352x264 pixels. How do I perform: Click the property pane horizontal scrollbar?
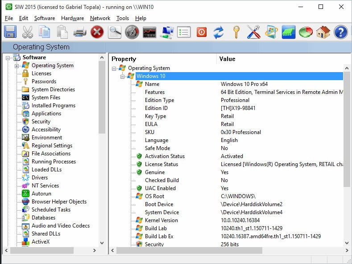(x=189, y=250)
